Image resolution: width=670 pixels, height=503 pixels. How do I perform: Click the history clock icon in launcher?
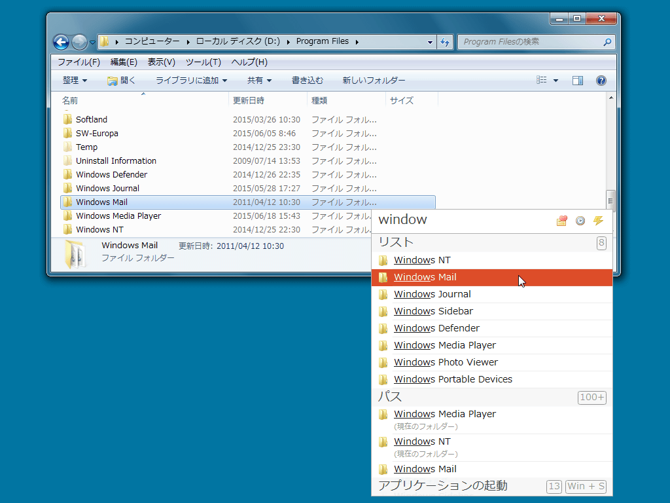tap(580, 221)
